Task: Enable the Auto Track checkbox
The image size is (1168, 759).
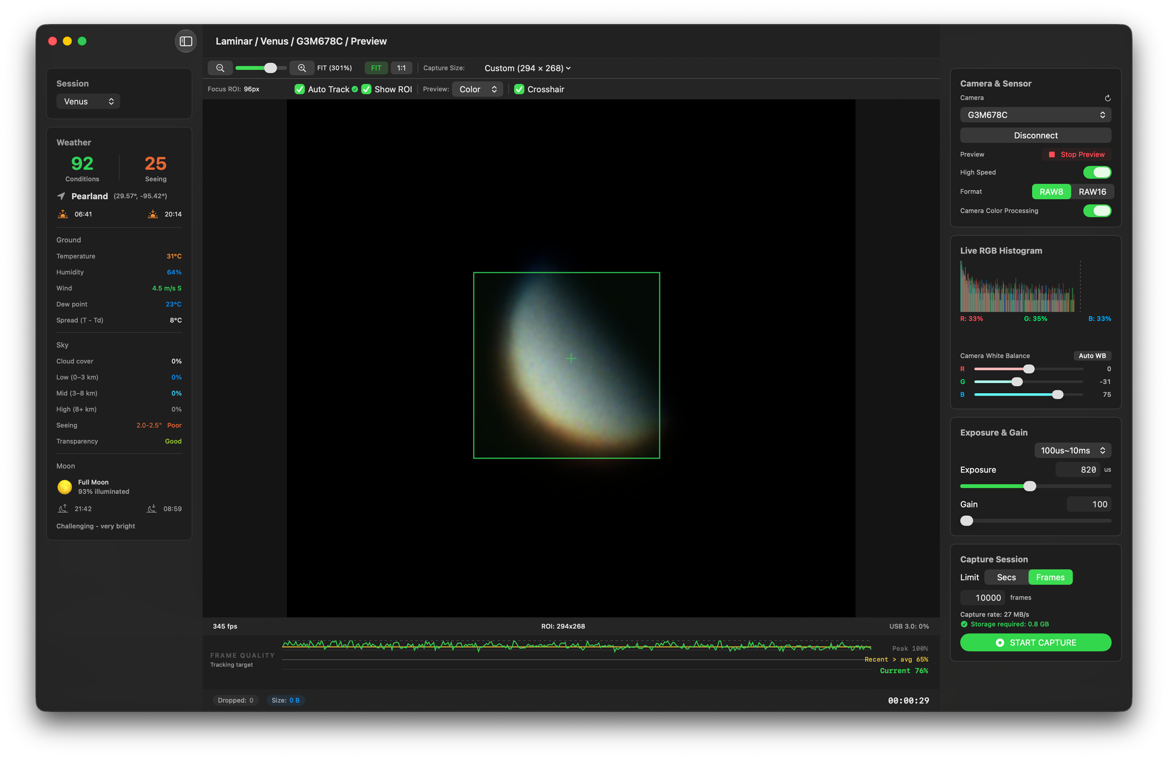Action: (x=300, y=89)
